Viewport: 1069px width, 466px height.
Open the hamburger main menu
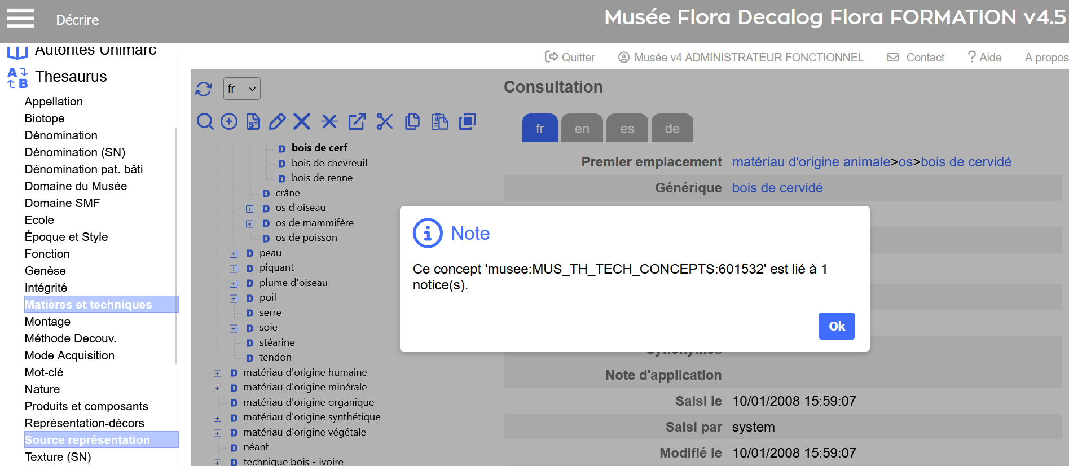pyautogui.click(x=21, y=19)
